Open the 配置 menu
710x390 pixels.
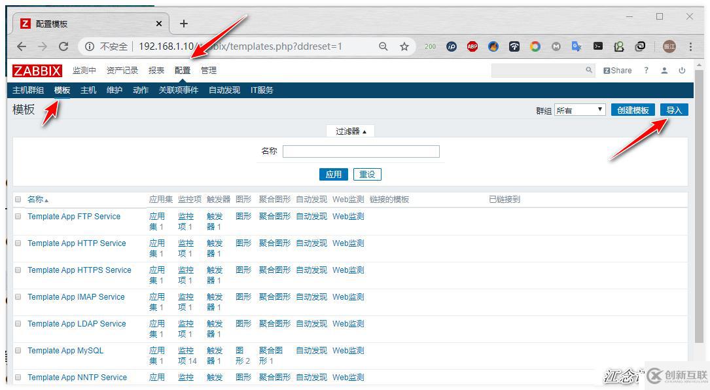click(183, 71)
